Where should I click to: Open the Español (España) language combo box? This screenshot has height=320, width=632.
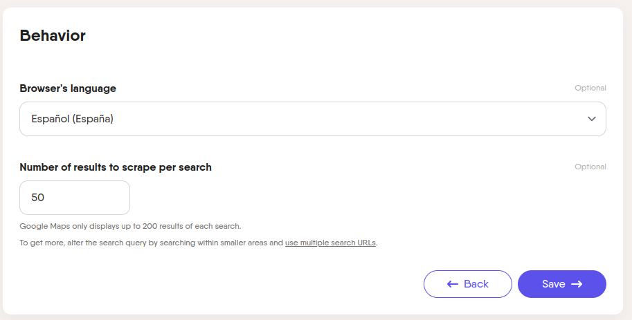(313, 119)
